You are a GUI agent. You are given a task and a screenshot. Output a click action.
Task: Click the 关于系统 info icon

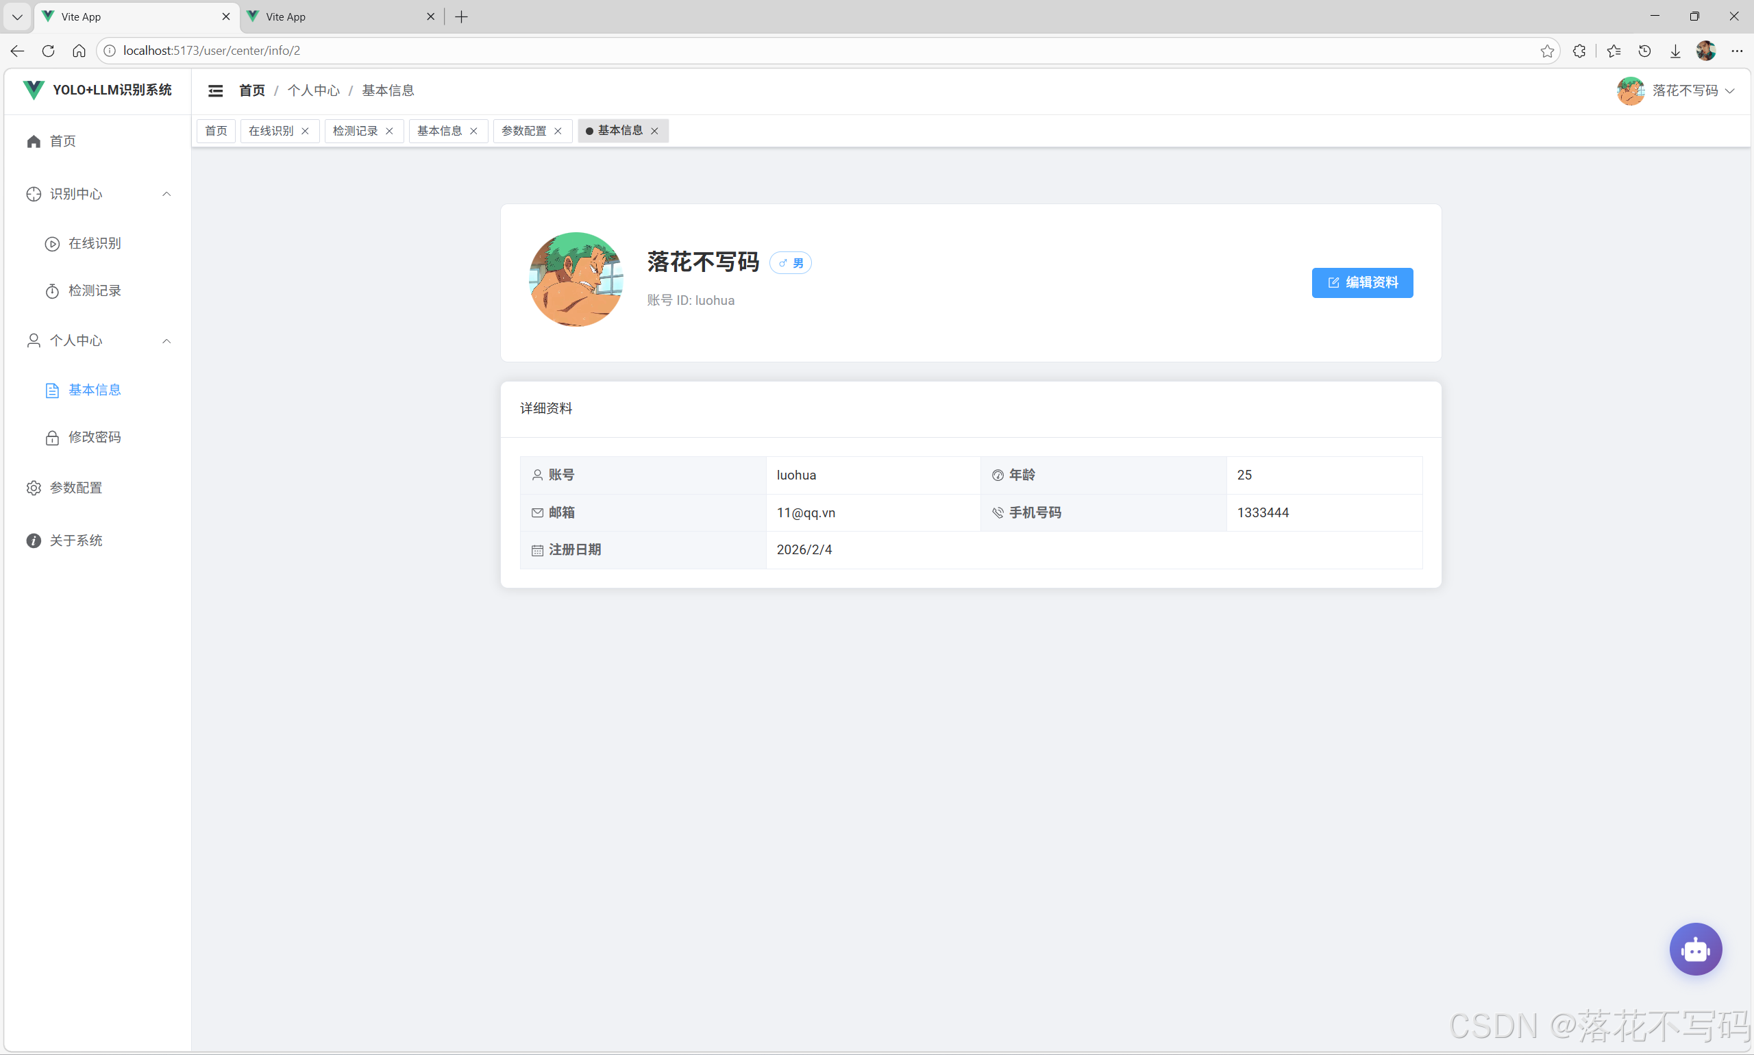pos(33,541)
